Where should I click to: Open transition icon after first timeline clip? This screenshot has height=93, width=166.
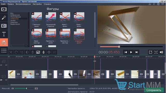18,74
